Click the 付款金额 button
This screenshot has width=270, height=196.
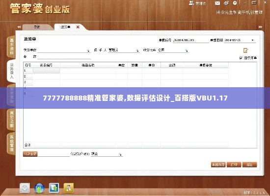click(30, 154)
